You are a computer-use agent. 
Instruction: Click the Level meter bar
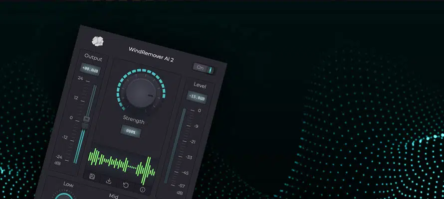175,146
